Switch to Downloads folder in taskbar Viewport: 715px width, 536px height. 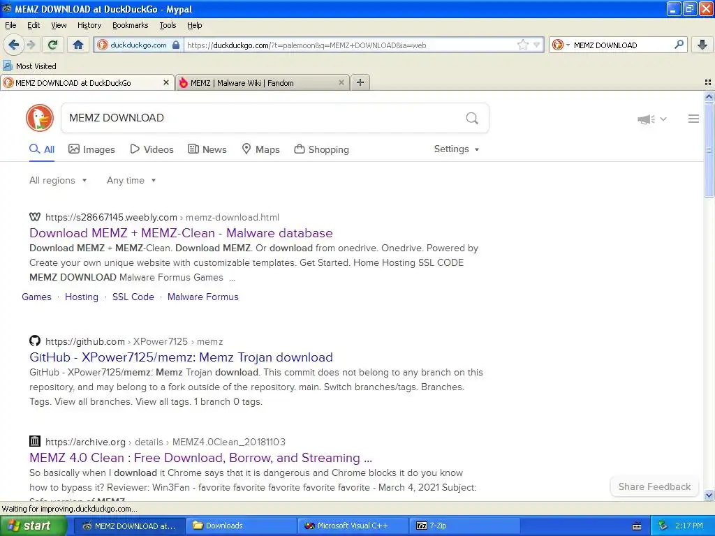click(x=242, y=526)
